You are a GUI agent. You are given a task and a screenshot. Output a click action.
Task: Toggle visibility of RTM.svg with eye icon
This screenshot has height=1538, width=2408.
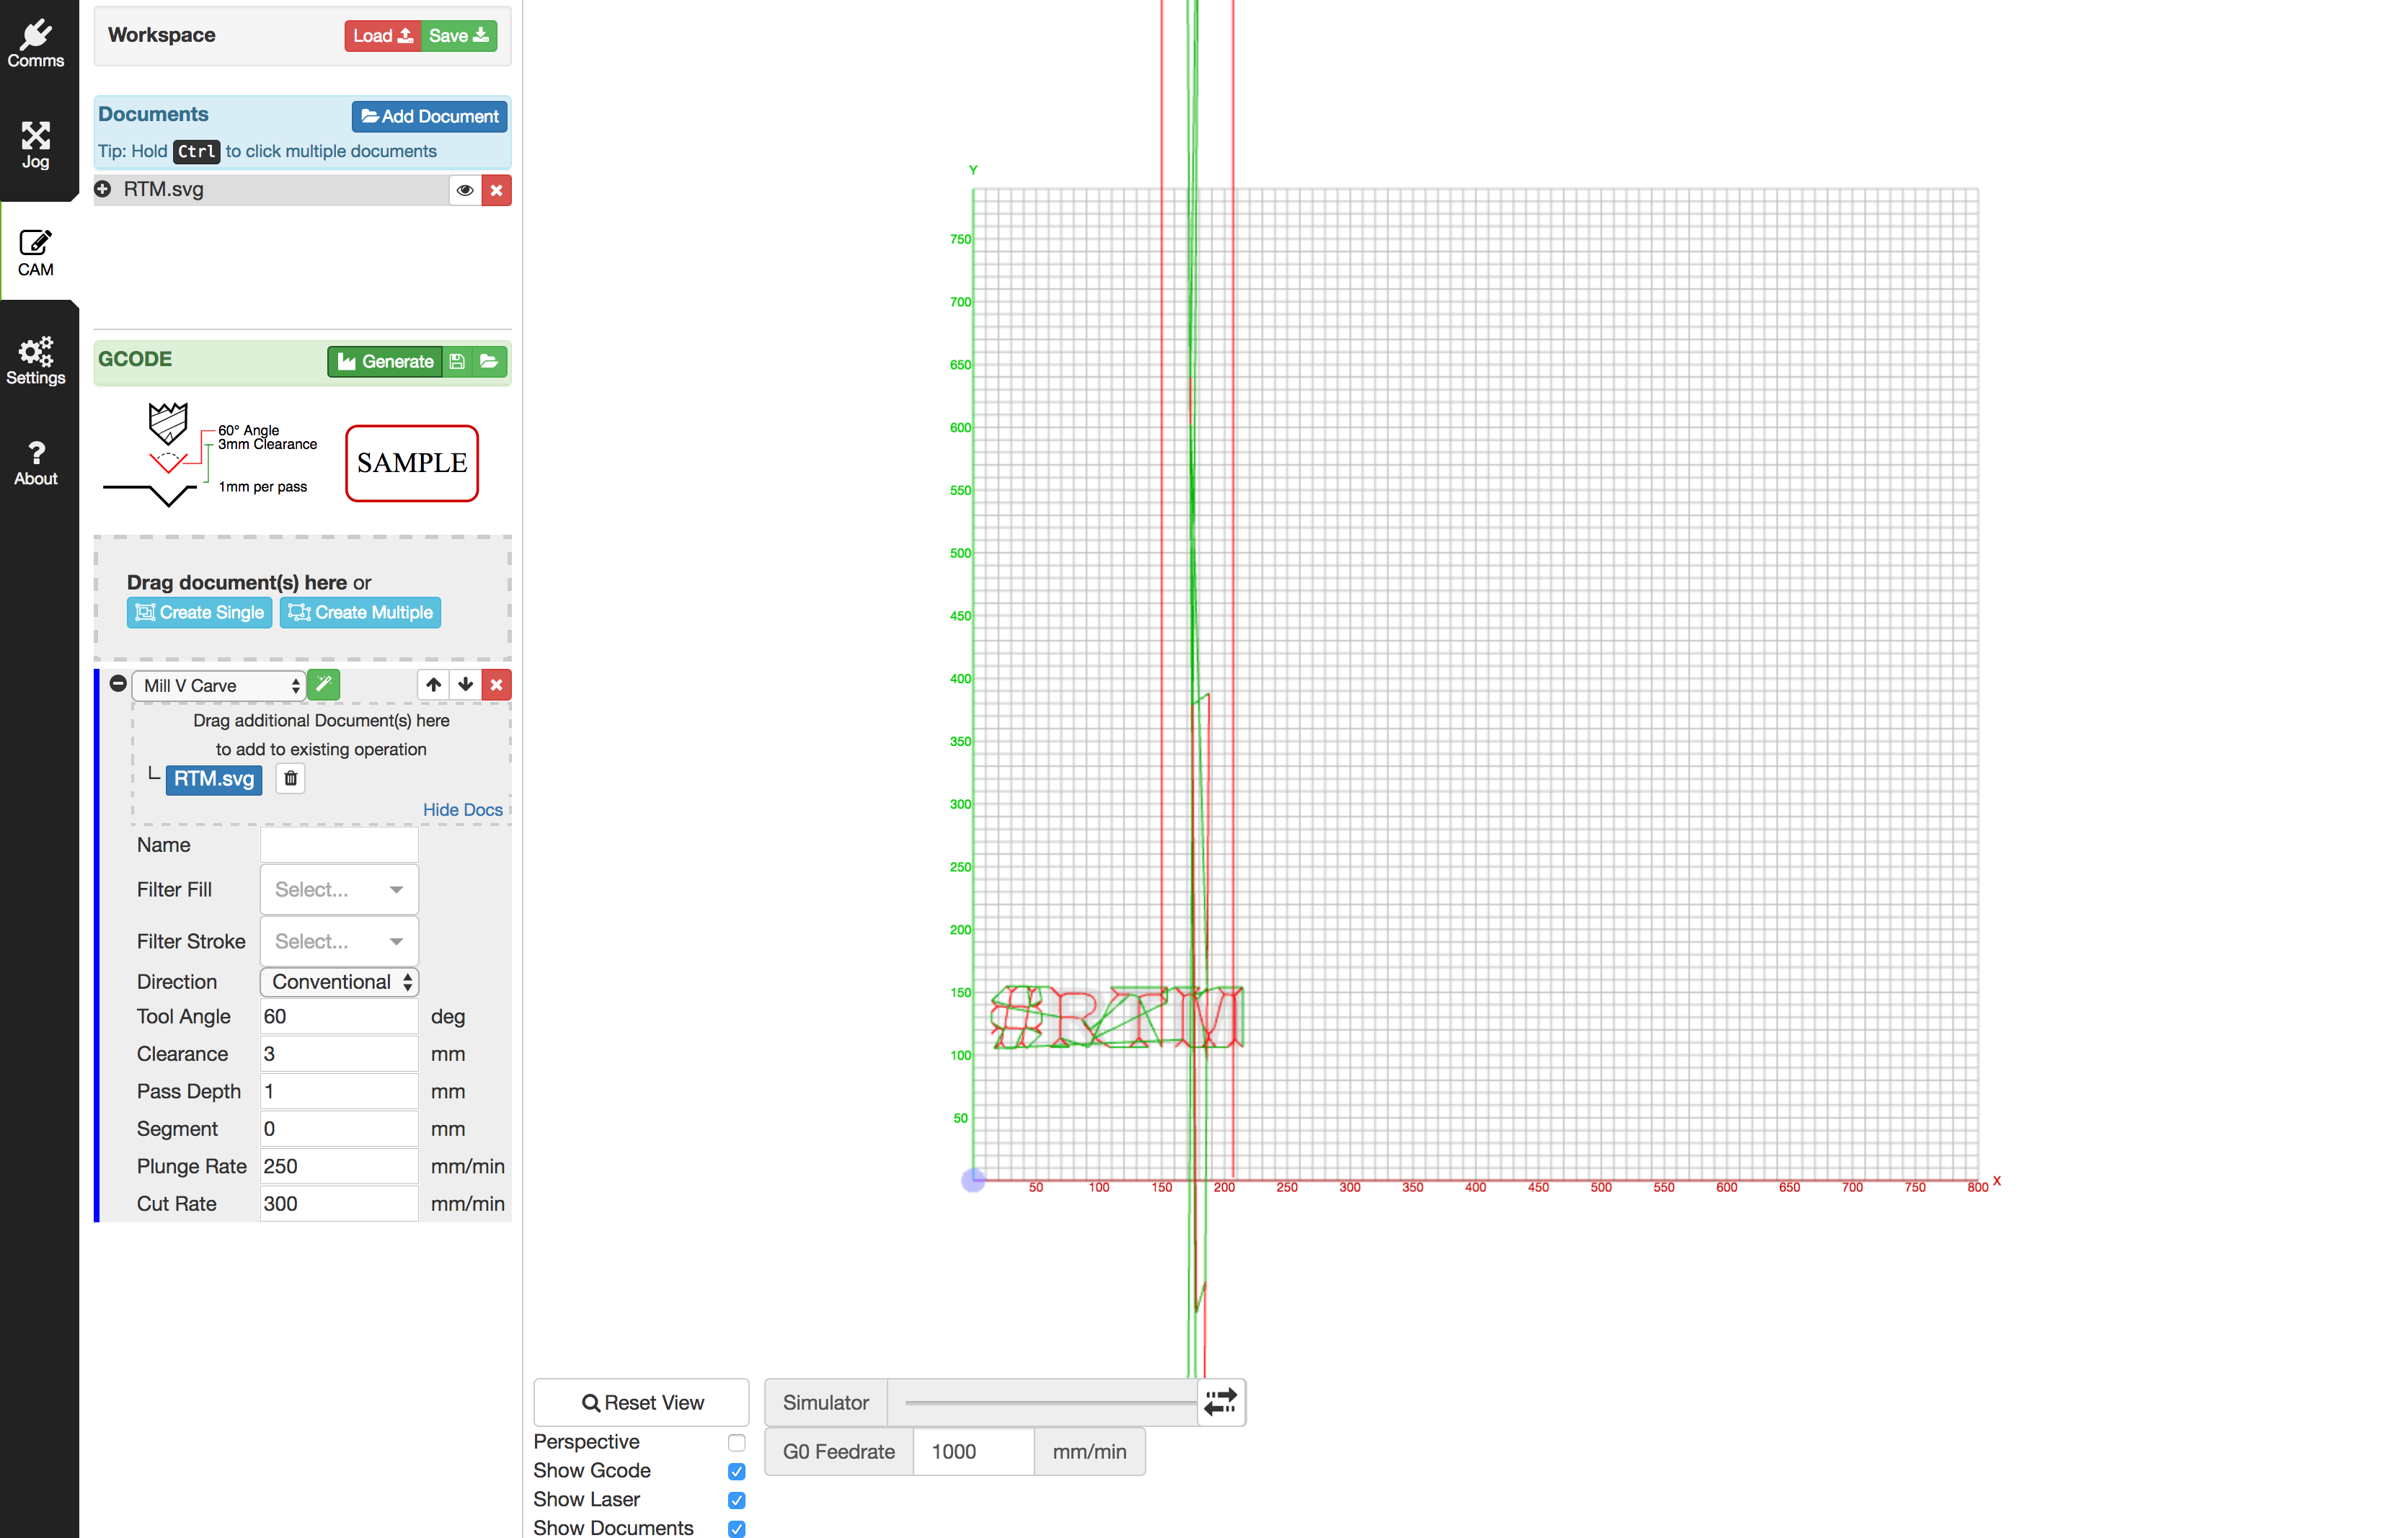click(465, 190)
